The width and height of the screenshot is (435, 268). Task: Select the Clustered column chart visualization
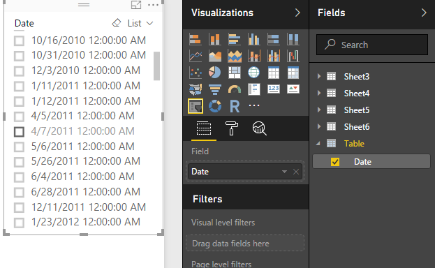point(254,39)
